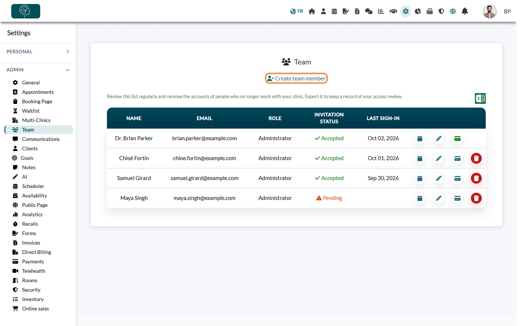Go to Availability settings

pos(34,196)
